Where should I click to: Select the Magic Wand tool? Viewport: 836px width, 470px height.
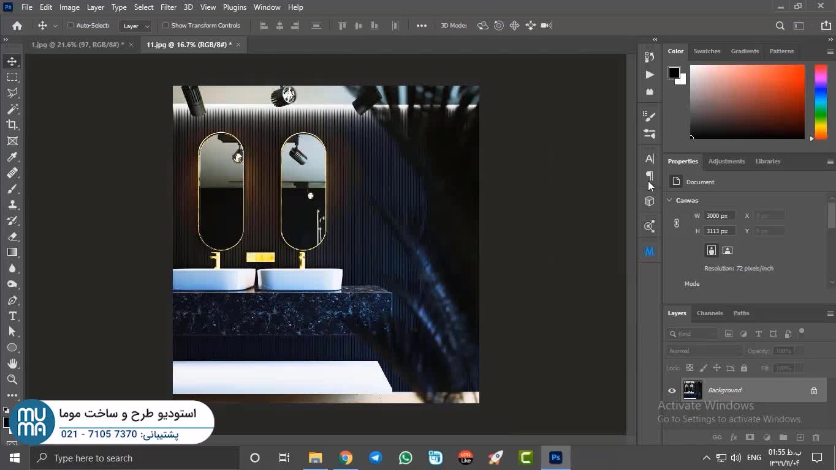tap(12, 109)
